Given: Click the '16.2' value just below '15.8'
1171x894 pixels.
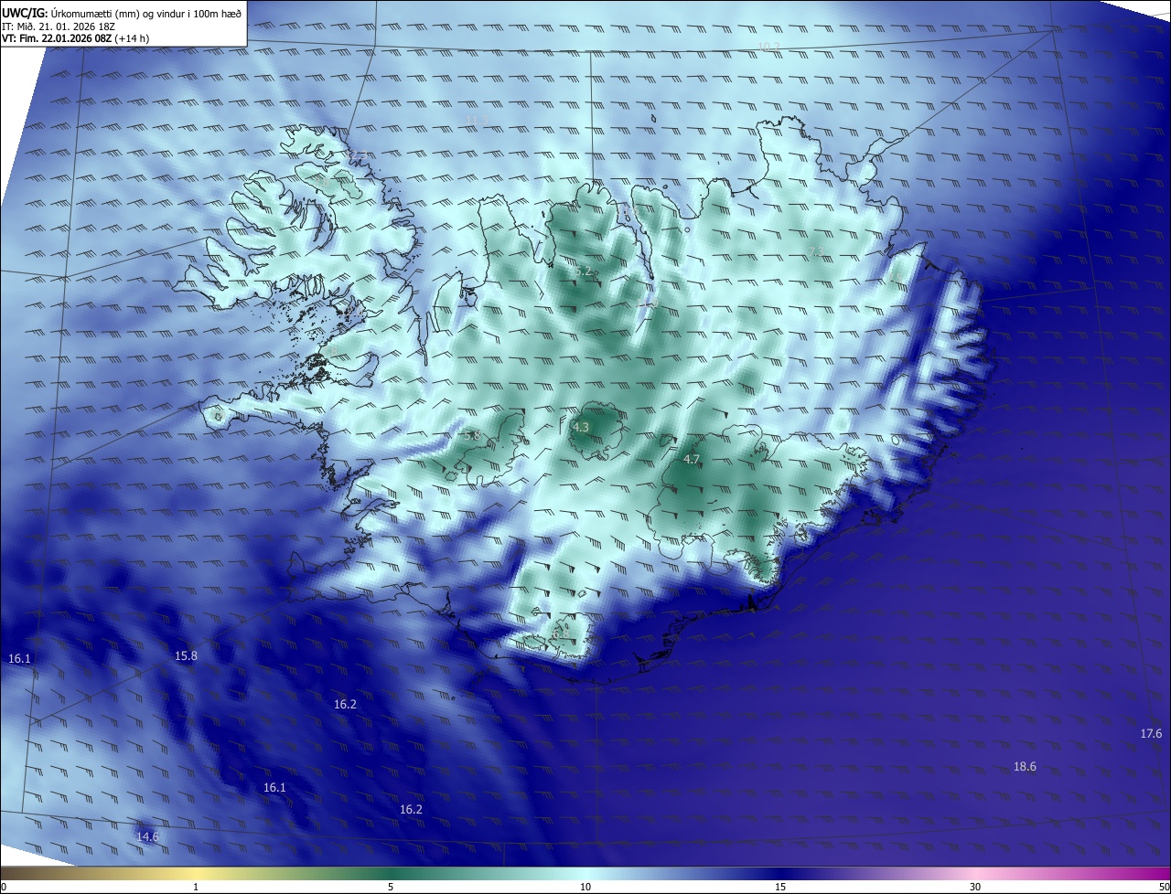Looking at the screenshot, I should (x=345, y=704).
